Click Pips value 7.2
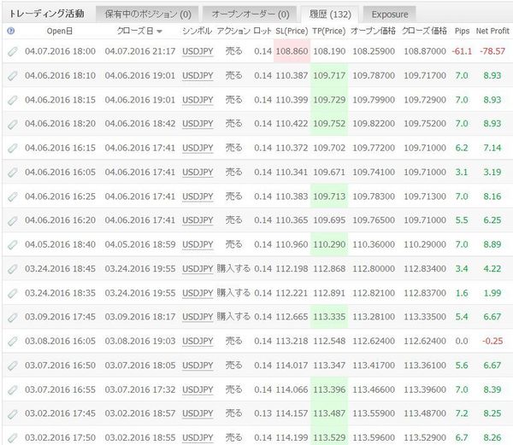 pos(462,413)
